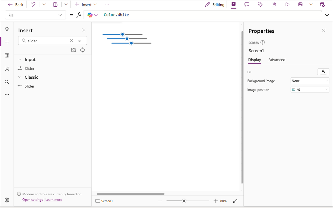Open Tree view layers icon
The width and height of the screenshot is (333, 208).
7,29
